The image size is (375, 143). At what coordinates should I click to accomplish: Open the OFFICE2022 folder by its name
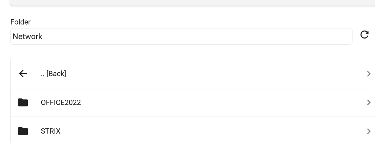[61, 102]
